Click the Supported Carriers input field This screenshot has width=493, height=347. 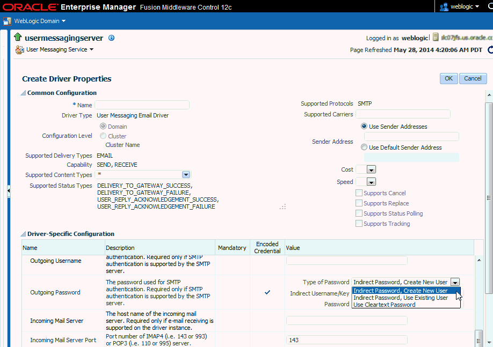point(403,114)
